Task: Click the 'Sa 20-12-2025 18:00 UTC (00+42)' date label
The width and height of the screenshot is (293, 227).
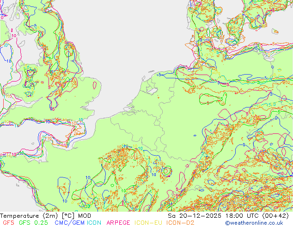Action: point(228,216)
